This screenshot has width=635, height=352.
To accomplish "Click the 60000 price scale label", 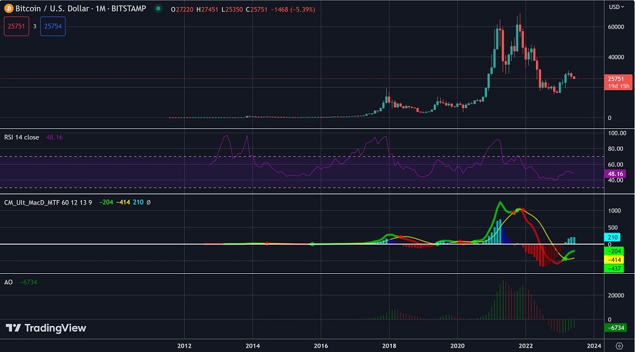I will click(x=616, y=27).
